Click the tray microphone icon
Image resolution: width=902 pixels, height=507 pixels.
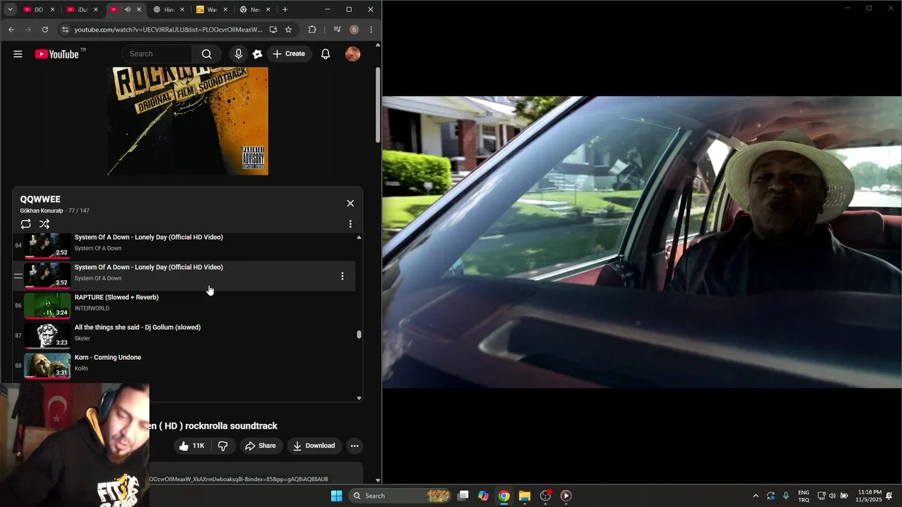pyautogui.click(x=786, y=496)
